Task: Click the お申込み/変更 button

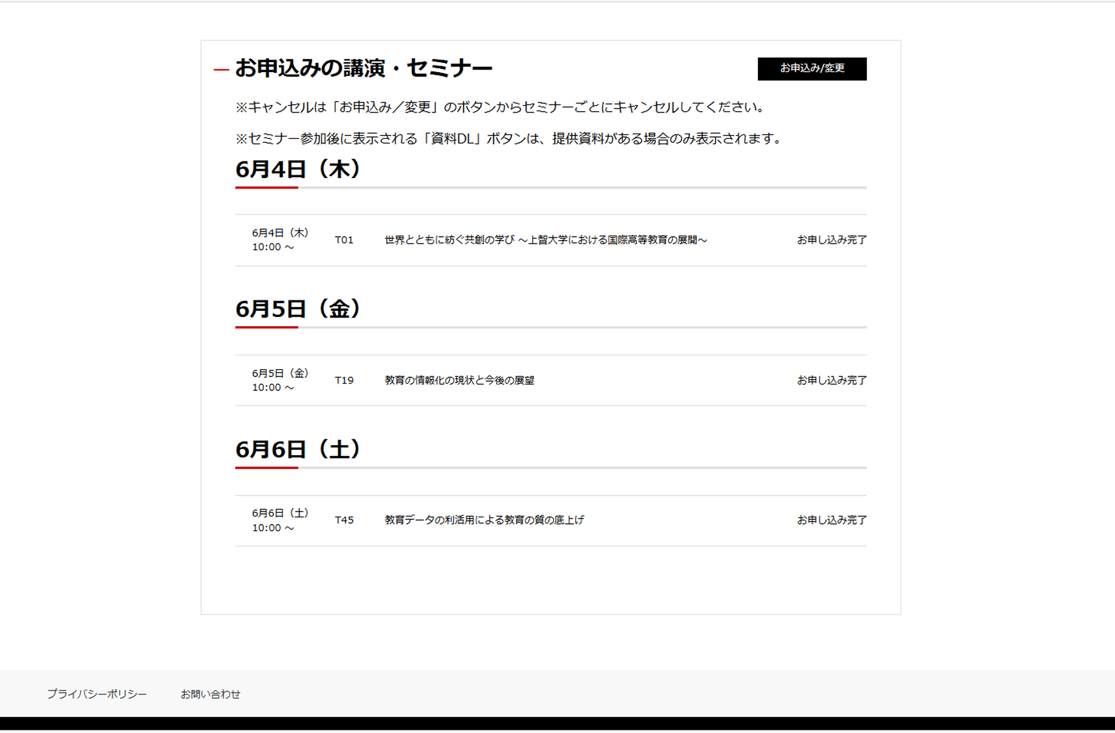Action: pyautogui.click(x=812, y=69)
